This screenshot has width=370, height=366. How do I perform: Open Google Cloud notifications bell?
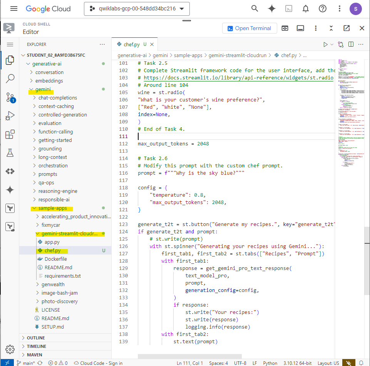click(x=306, y=8)
